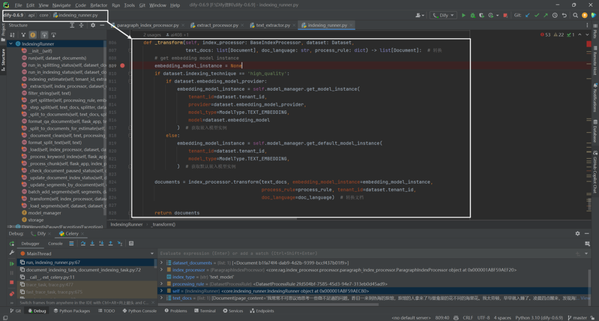Click the Git commit checkmark icon
599x321 pixels.
537,16
